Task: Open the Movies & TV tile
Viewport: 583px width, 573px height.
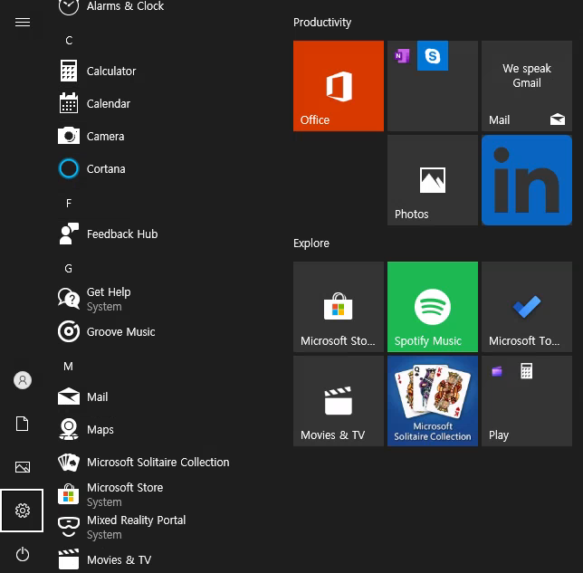Action: pos(339,401)
